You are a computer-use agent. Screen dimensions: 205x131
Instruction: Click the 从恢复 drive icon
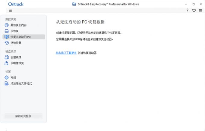(x=7, y=31)
